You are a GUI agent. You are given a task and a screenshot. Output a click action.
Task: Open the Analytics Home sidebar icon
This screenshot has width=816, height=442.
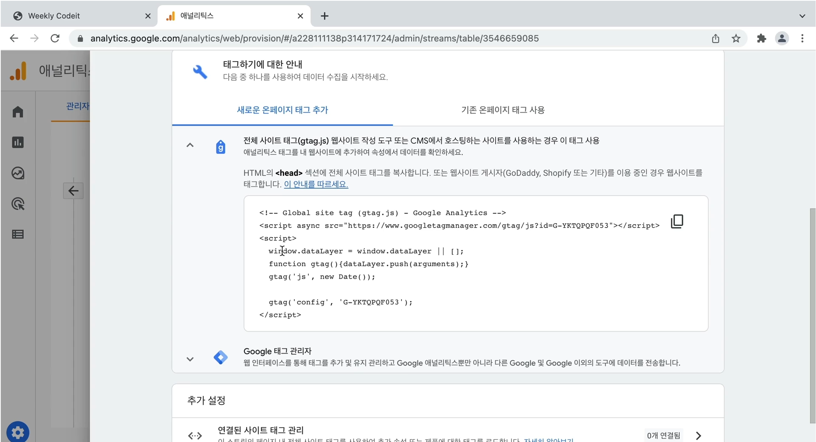point(18,112)
